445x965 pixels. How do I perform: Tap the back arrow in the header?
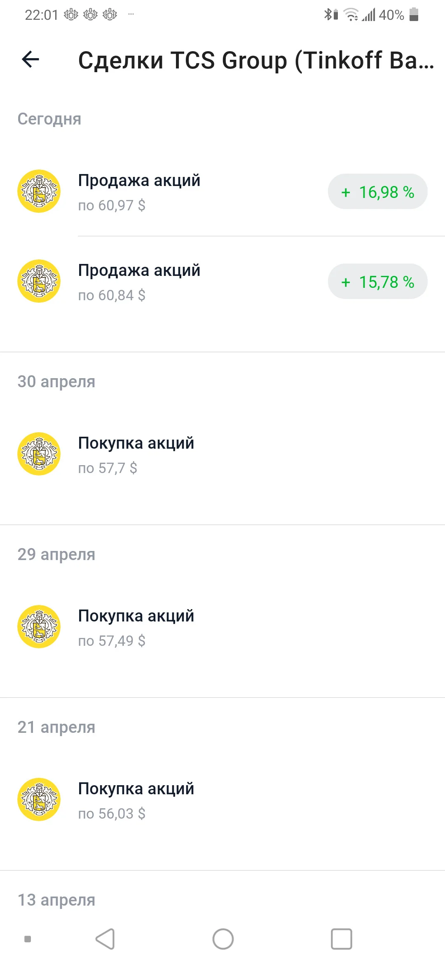(30, 59)
